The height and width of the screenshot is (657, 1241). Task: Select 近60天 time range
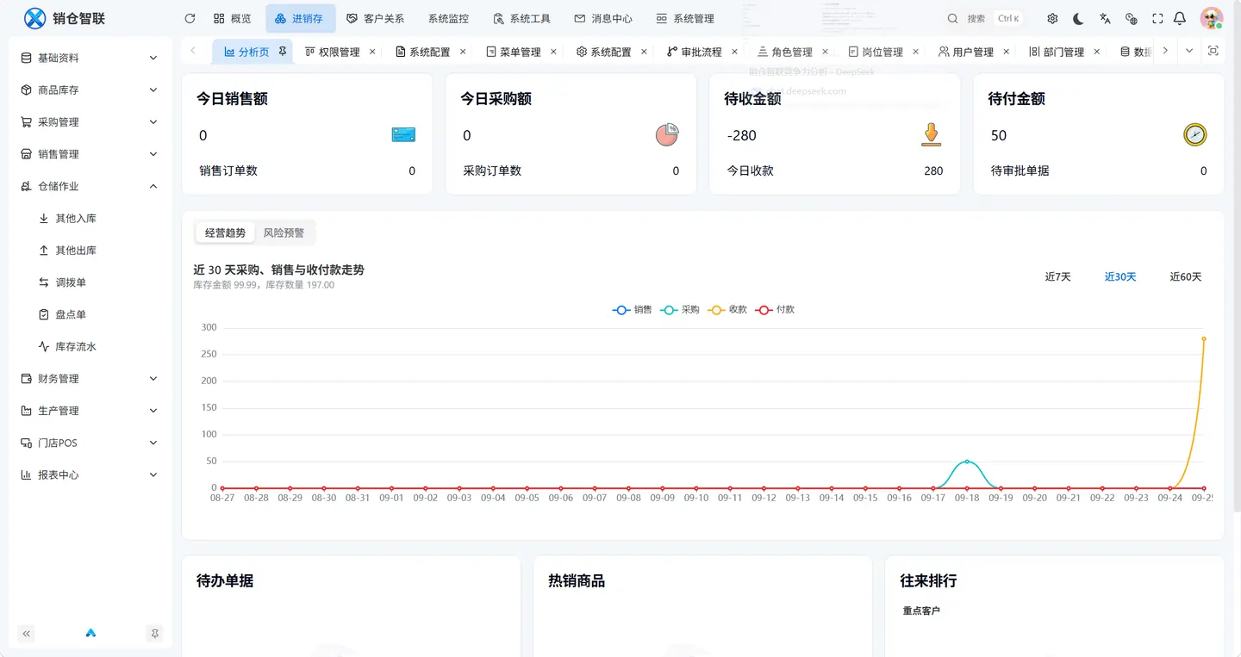pyautogui.click(x=1185, y=276)
